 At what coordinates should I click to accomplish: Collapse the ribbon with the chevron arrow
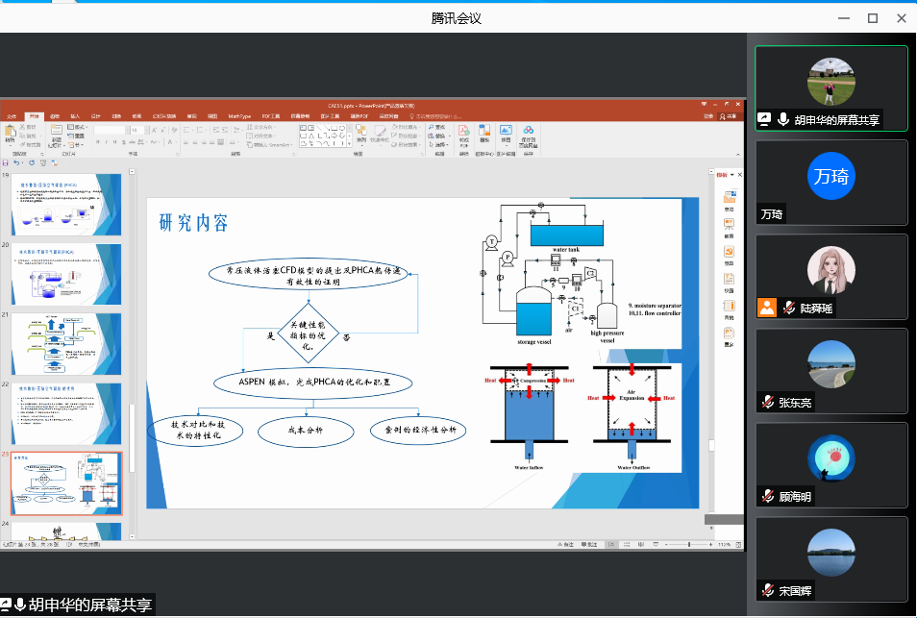coord(738,155)
